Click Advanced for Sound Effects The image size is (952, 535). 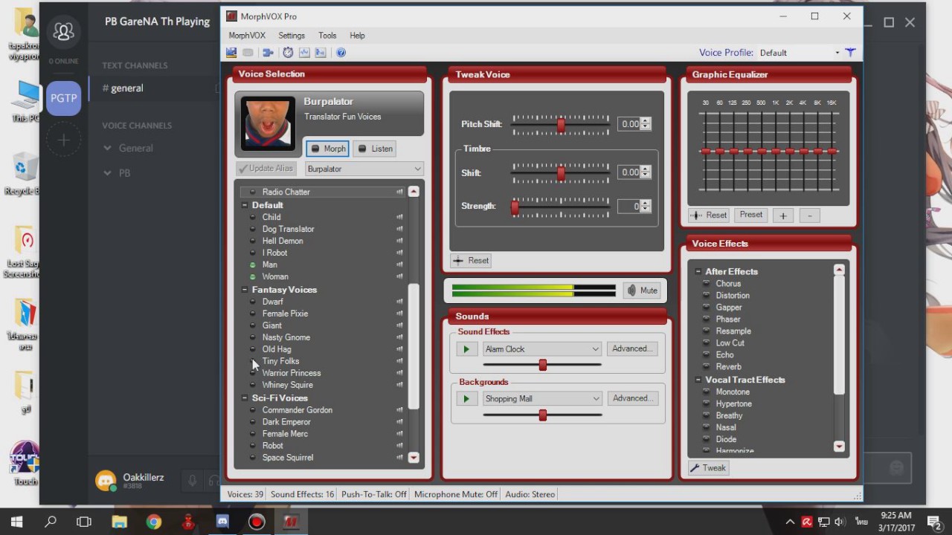(632, 349)
